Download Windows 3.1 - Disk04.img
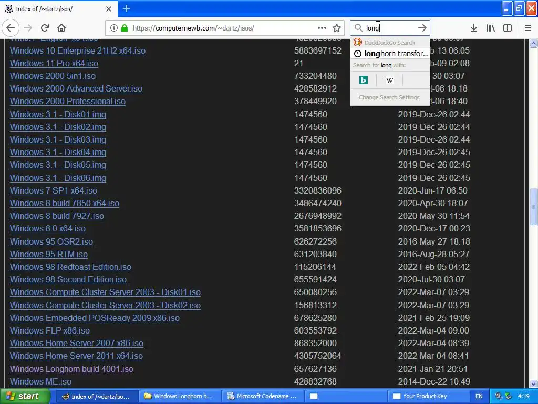The height and width of the screenshot is (404, 538). pyautogui.click(x=58, y=152)
